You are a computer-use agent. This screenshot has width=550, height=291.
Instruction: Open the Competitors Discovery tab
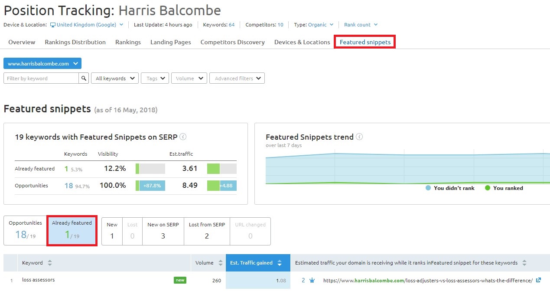pos(232,42)
